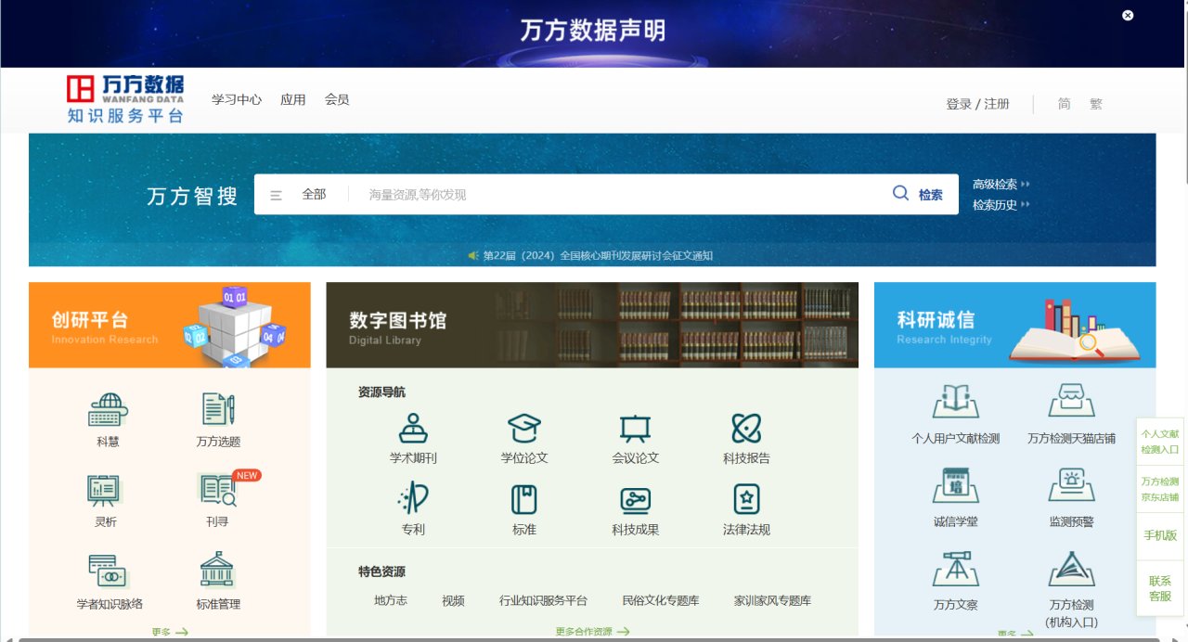Open the 法律法规 icon
The width and height of the screenshot is (1188, 642).
[x=746, y=499]
